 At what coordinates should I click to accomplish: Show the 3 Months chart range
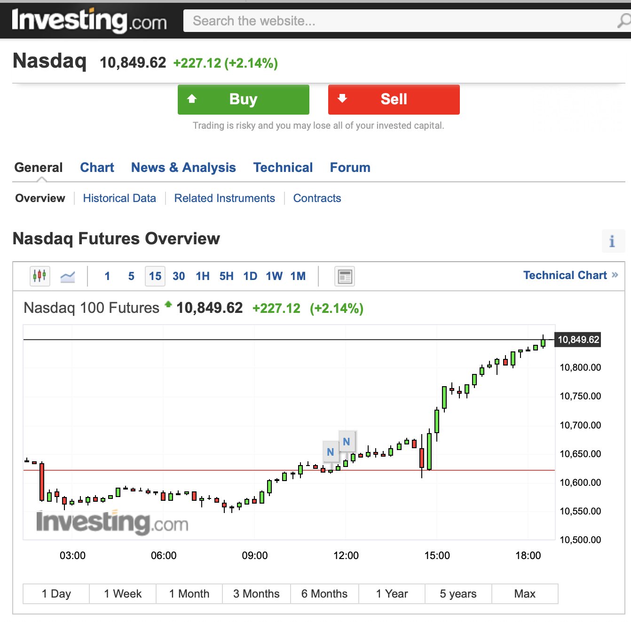[256, 594]
